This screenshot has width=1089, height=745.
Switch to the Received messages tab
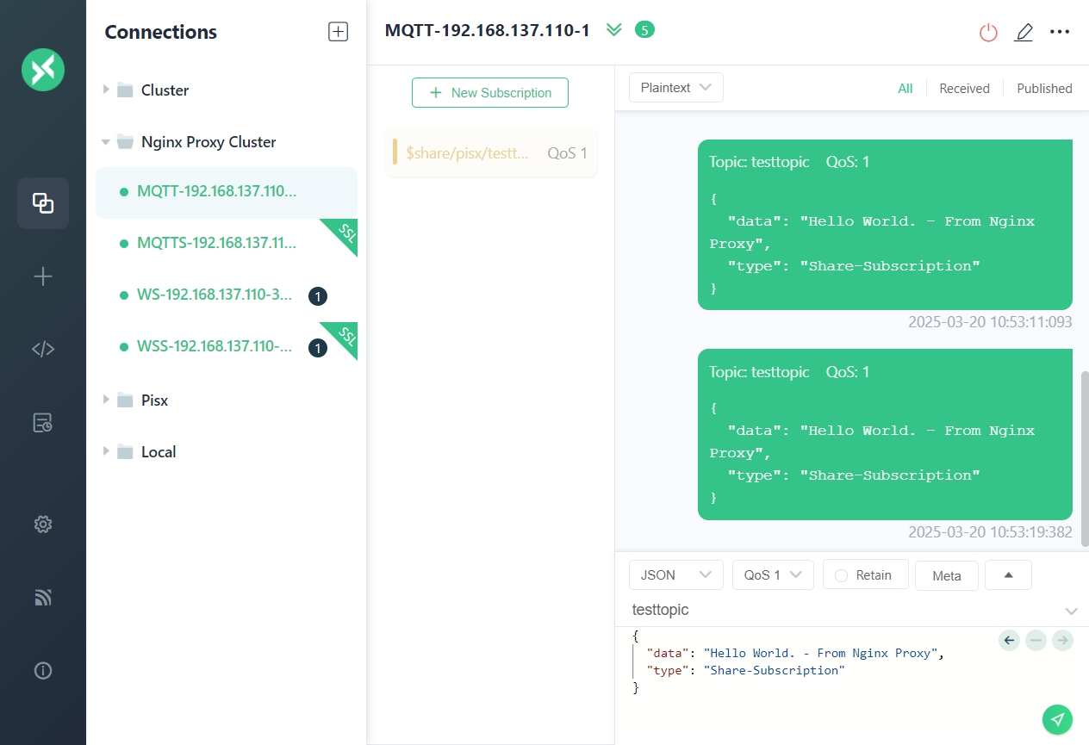click(x=964, y=88)
